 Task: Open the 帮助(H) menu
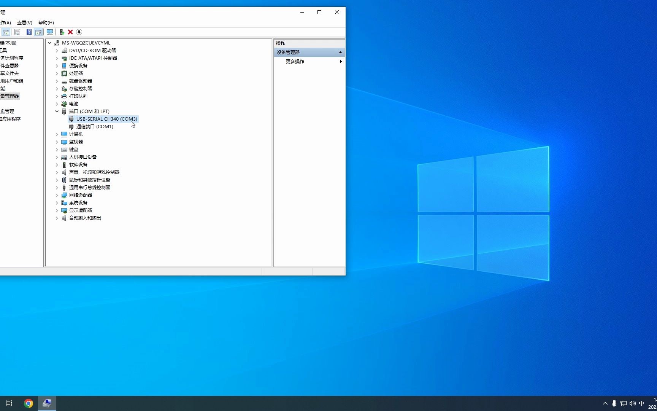pyautogui.click(x=46, y=23)
